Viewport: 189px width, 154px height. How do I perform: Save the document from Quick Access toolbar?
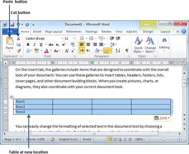tap(12, 25)
